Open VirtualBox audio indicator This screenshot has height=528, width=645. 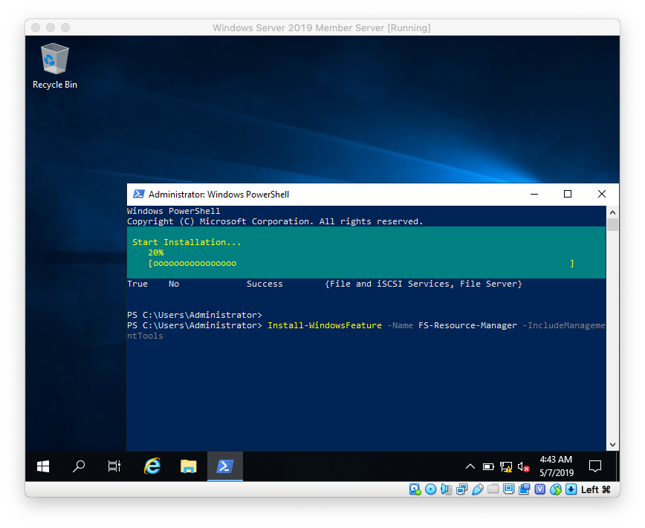[446, 489]
